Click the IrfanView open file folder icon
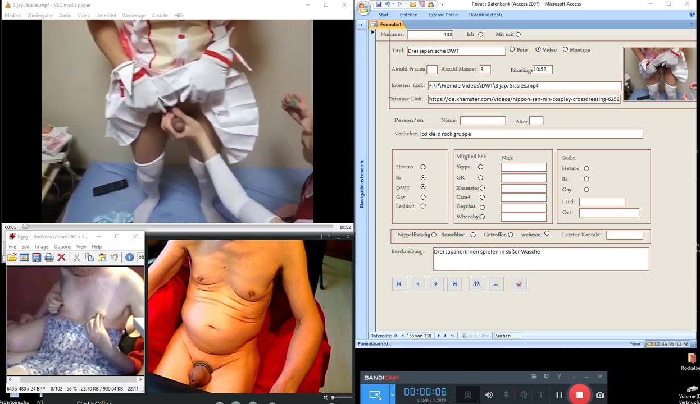Viewport: 700px width, 404px height. click(12, 258)
